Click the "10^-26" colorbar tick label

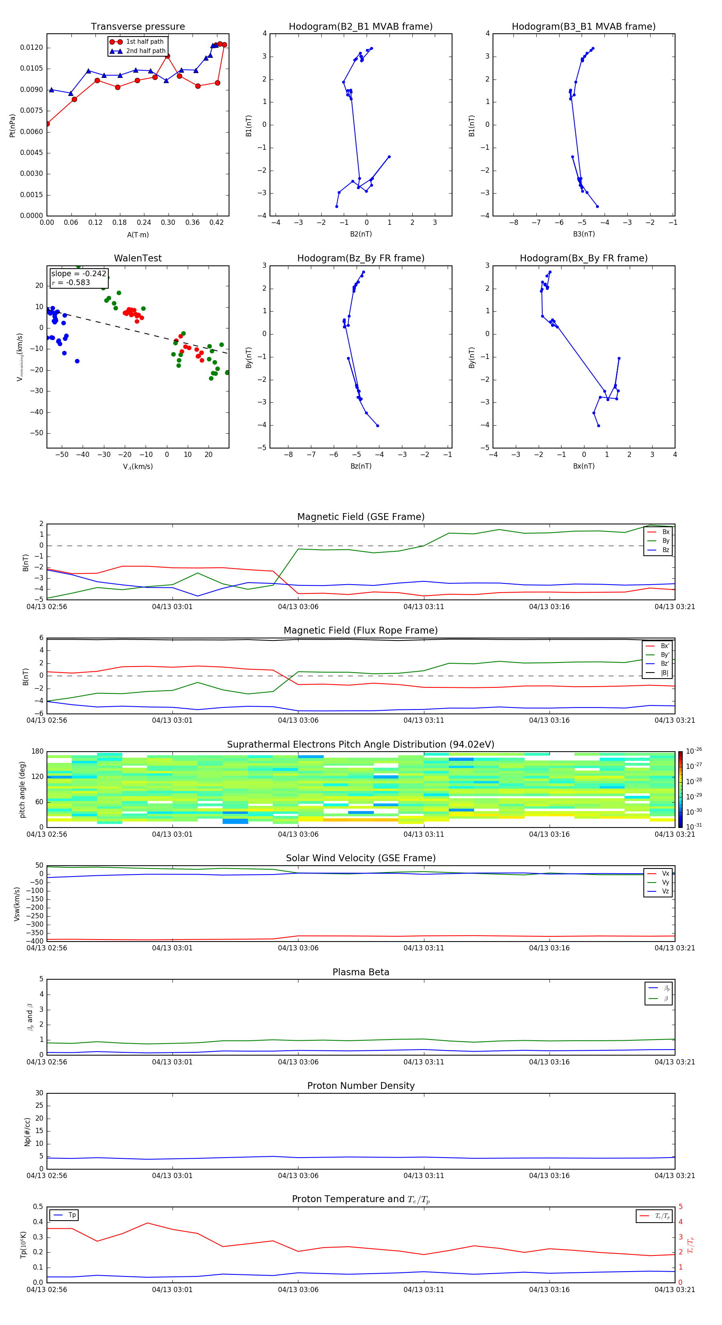click(x=694, y=751)
